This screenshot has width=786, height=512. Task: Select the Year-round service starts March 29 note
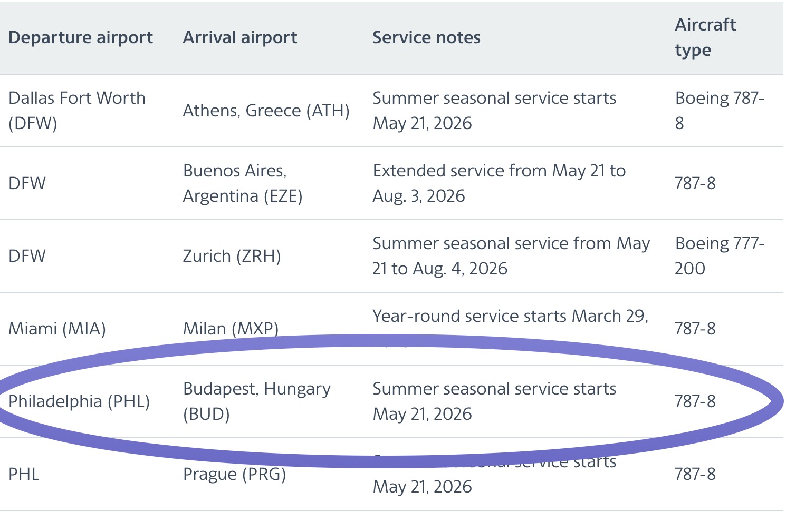pos(510,317)
